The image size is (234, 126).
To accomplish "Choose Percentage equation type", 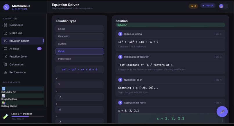I will coord(79,59).
